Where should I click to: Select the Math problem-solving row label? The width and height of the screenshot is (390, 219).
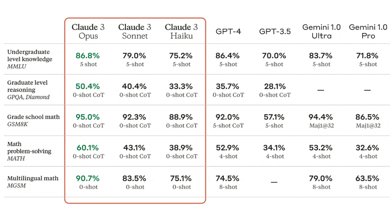(x=29, y=151)
